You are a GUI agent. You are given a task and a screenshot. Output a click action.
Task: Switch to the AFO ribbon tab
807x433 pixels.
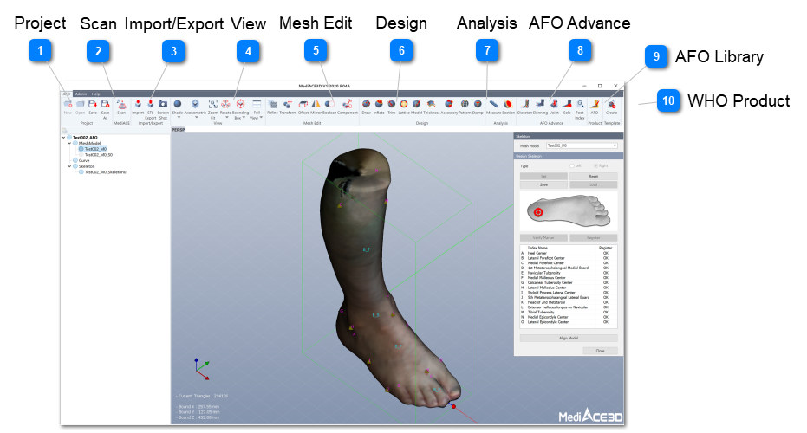click(x=67, y=94)
